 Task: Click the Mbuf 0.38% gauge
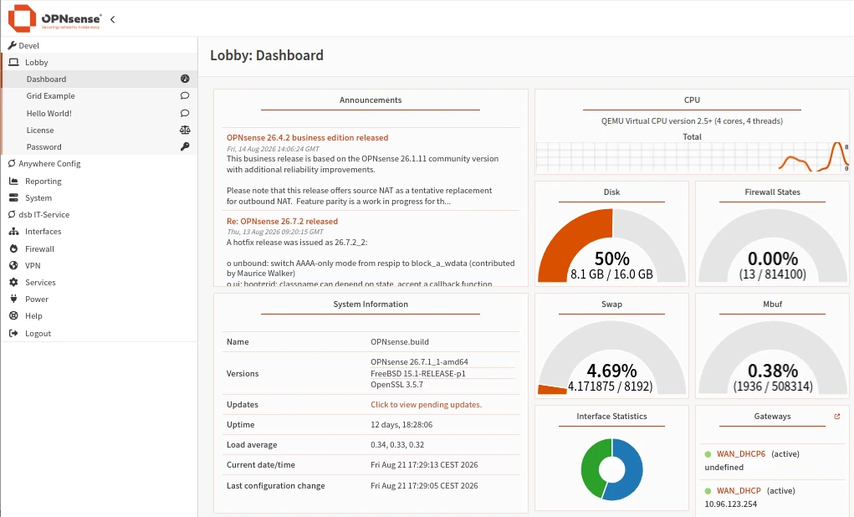pos(772,358)
